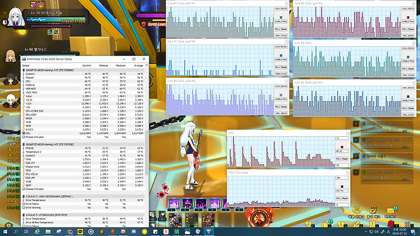Select the DRAM voltage row
This screenshot has width=420, height=236.
(83, 118)
